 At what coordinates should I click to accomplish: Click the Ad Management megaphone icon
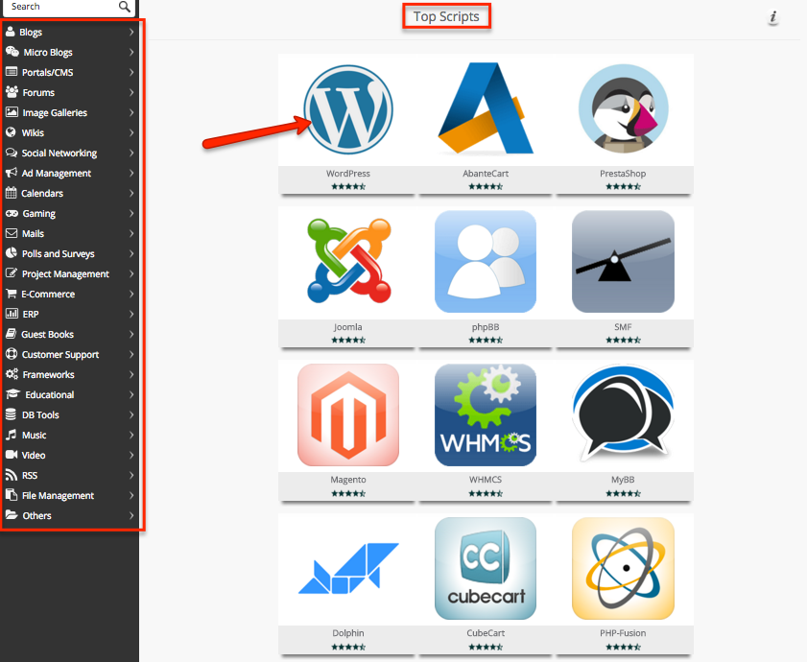click(x=12, y=173)
